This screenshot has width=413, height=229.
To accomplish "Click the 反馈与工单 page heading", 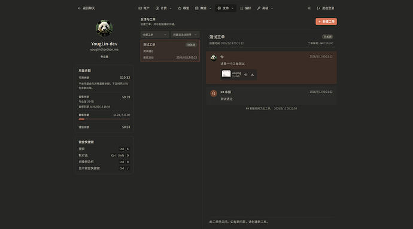I will pyautogui.click(x=148, y=20).
